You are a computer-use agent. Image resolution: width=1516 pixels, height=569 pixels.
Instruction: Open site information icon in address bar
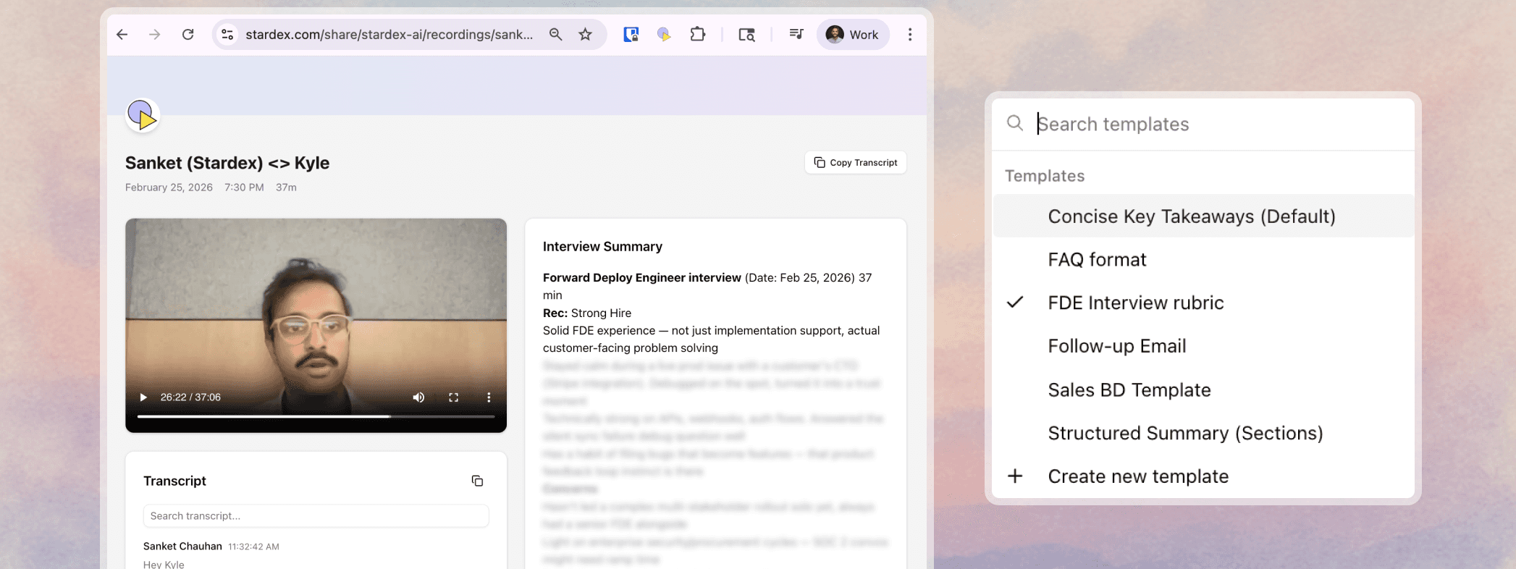227,35
